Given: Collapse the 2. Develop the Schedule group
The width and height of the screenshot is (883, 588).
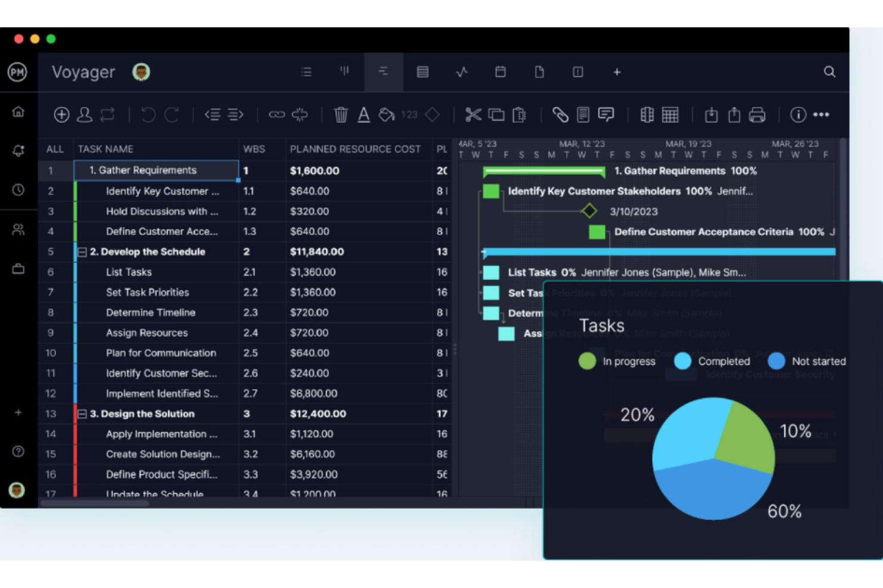Looking at the screenshot, I should [82, 252].
